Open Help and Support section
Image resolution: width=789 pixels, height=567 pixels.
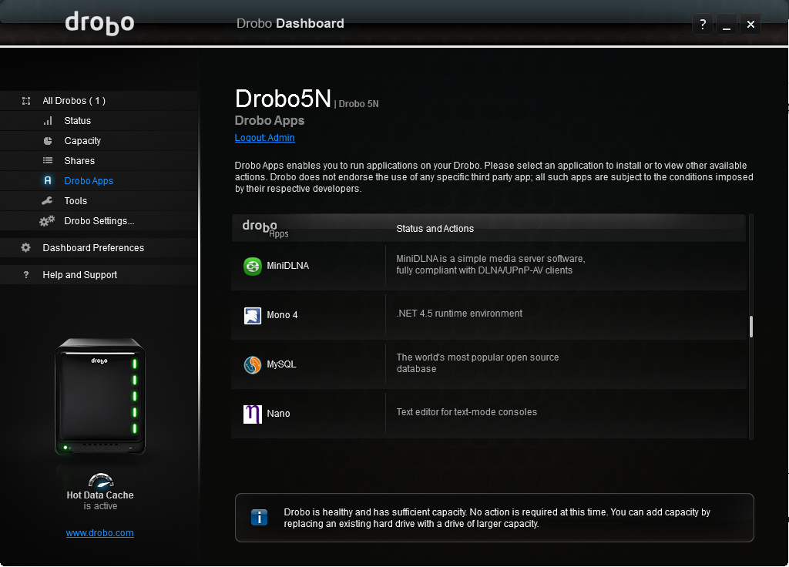(x=80, y=275)
